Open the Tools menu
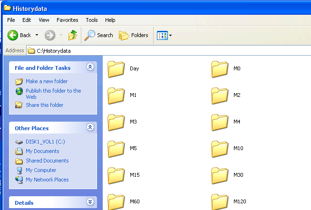 [92, 20]
